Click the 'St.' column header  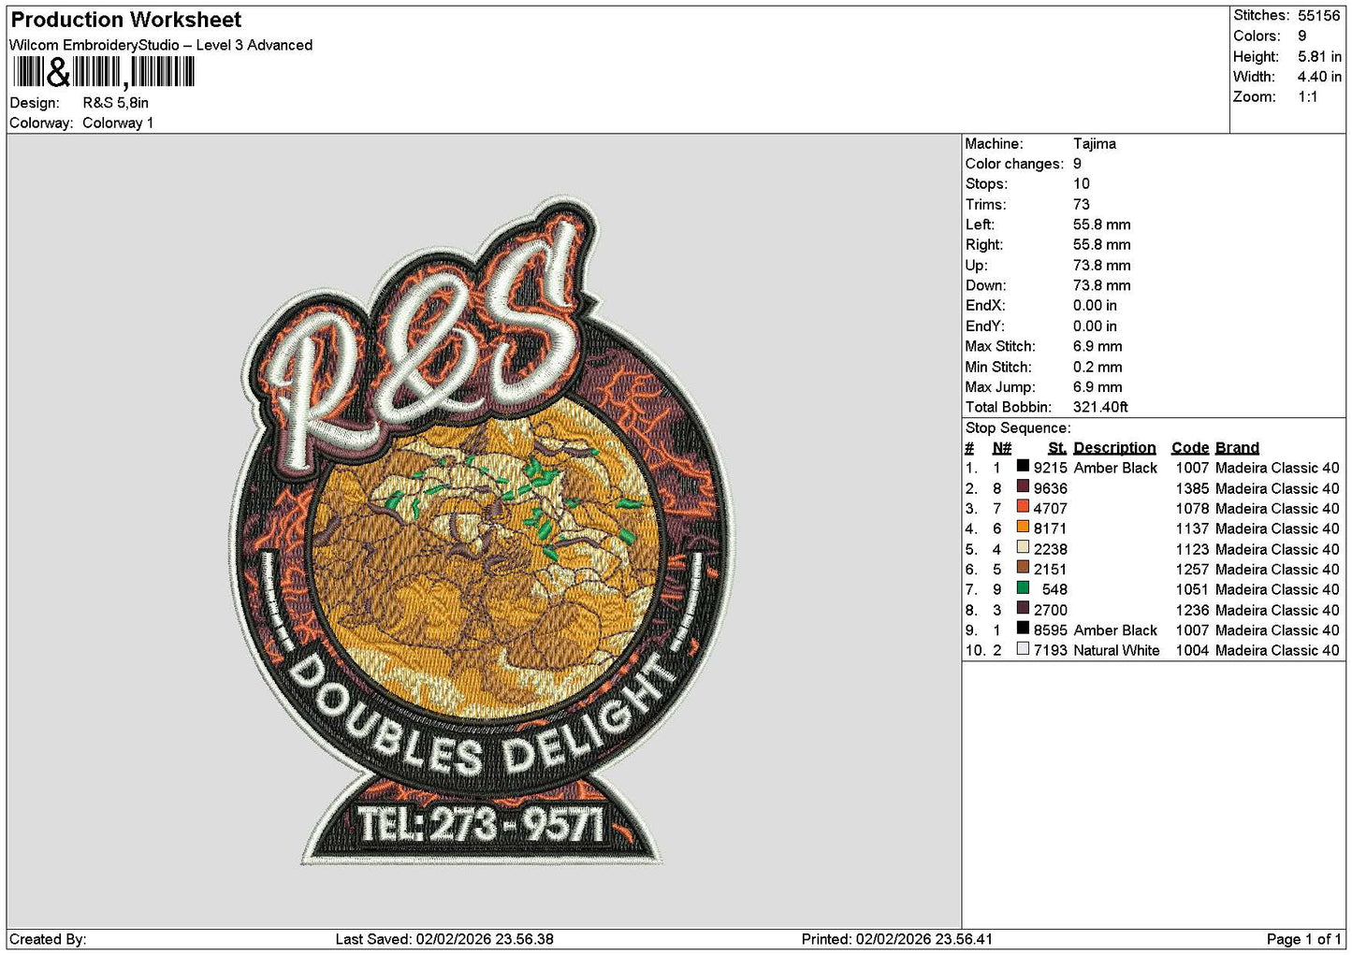point(1057,448)
